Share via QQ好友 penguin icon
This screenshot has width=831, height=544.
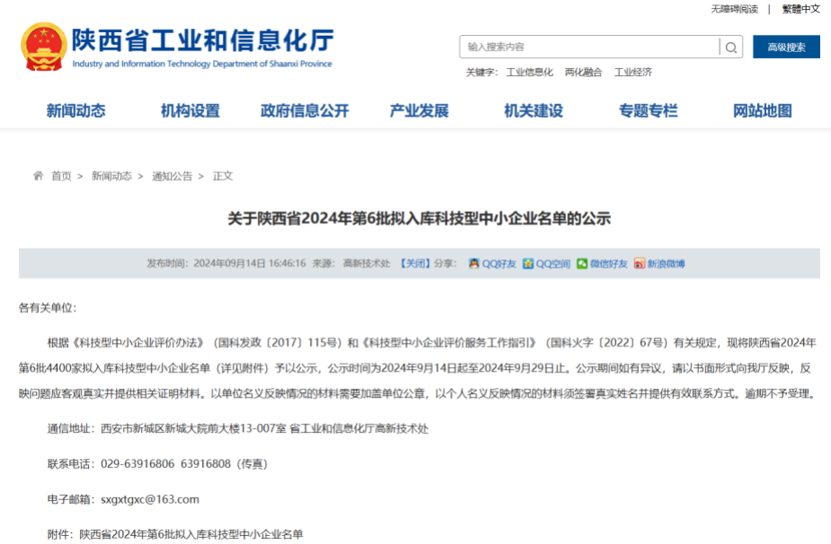pos(473,264)
